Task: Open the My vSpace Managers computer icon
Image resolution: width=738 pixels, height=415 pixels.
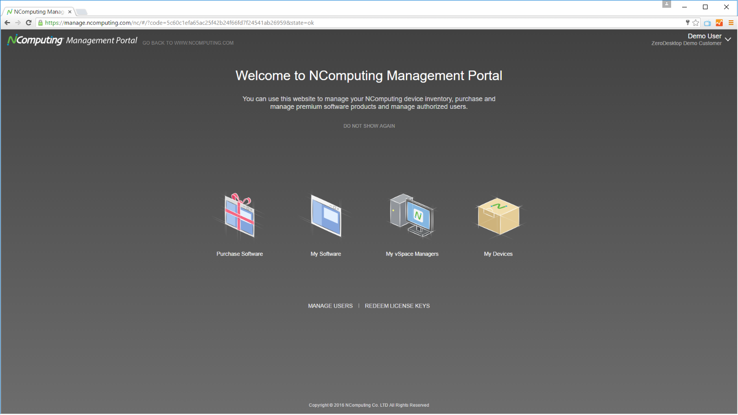Action: click(x=412, y=215)
